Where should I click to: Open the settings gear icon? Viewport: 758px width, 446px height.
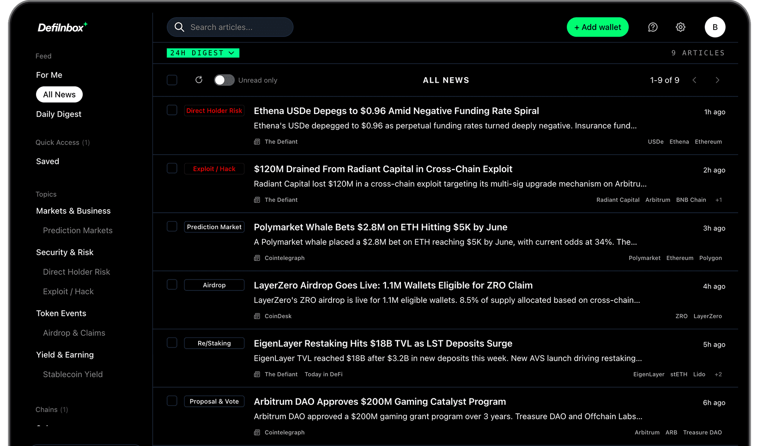680,27
